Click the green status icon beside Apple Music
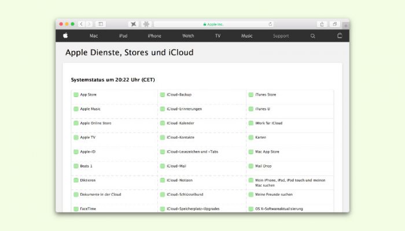This screenshot has height=231, width=405. tap(76, 109)
